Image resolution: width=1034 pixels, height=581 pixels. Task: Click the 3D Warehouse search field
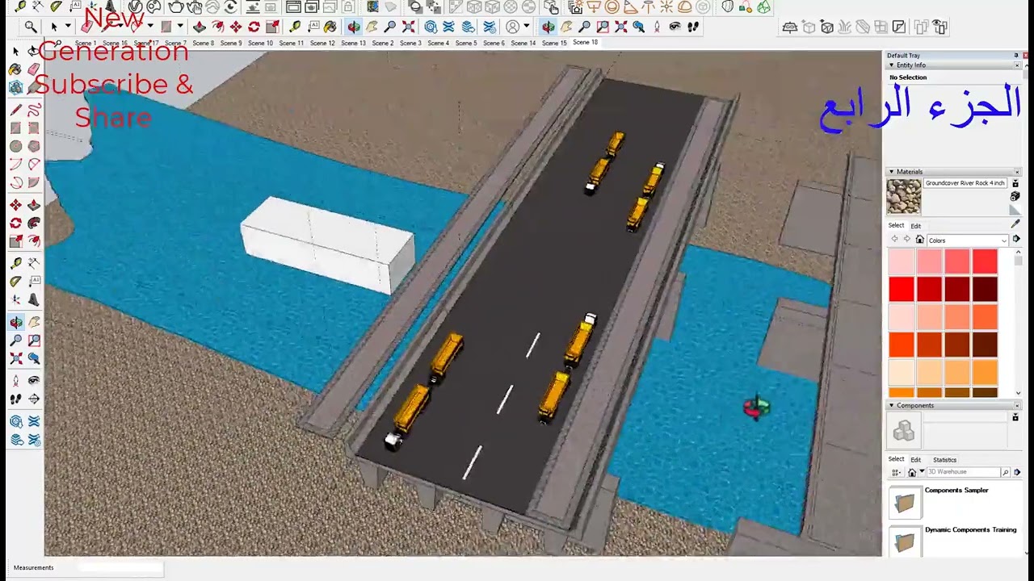[x=963, y=472]
